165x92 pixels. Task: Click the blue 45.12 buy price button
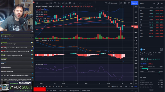tap(47, 9)
